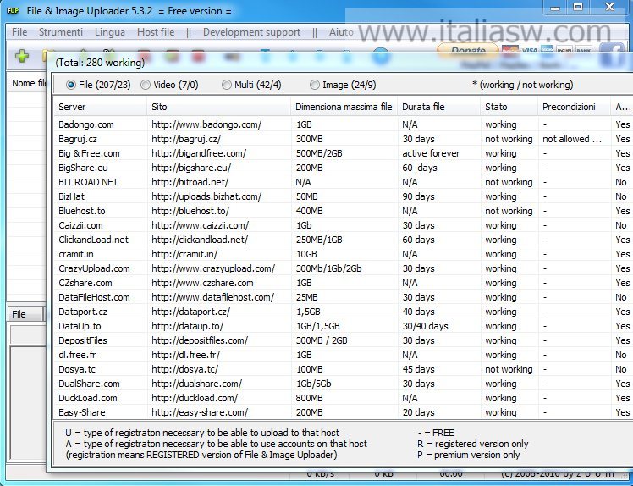633x486 pixels.
Task: Select the Dosya.tc server cell
Action: point(77,370)
